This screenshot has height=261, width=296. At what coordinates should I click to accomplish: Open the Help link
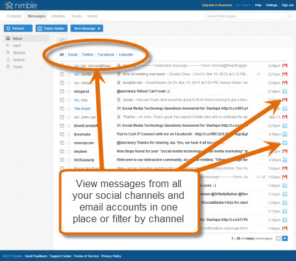pos(258,5)
